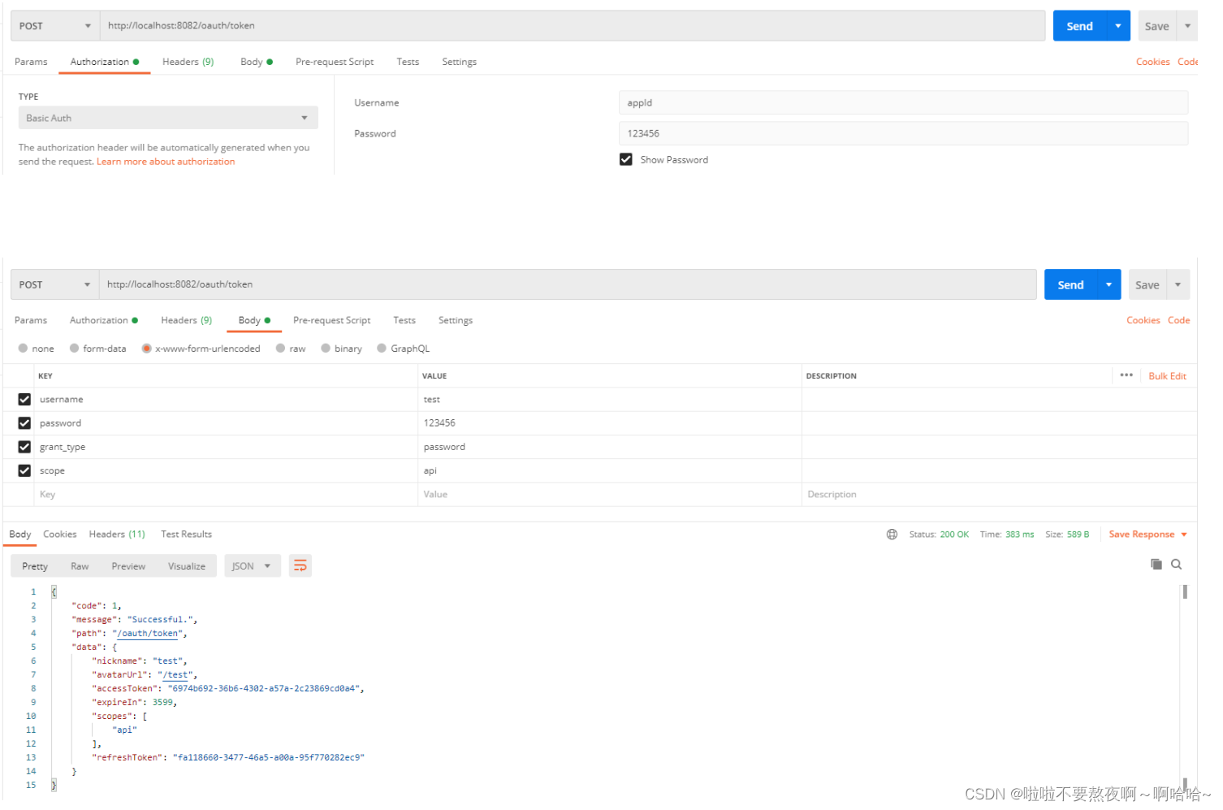The image size is (1223, 810).
Task: Click the globe network icon beside Status
Action: tap(892, 535)
